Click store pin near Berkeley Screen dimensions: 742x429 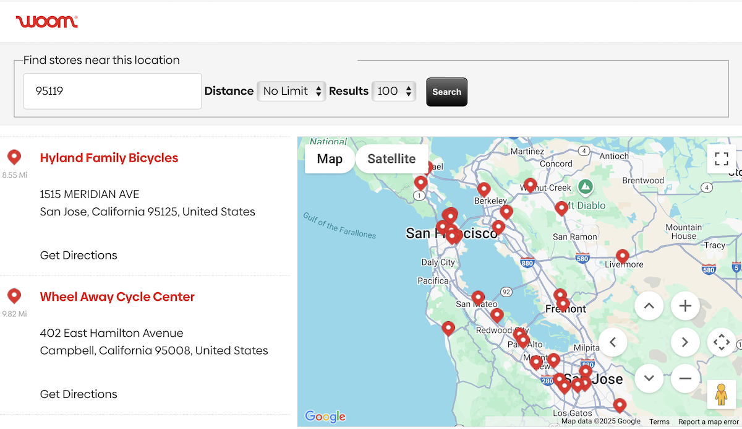[x=484, y=189]
